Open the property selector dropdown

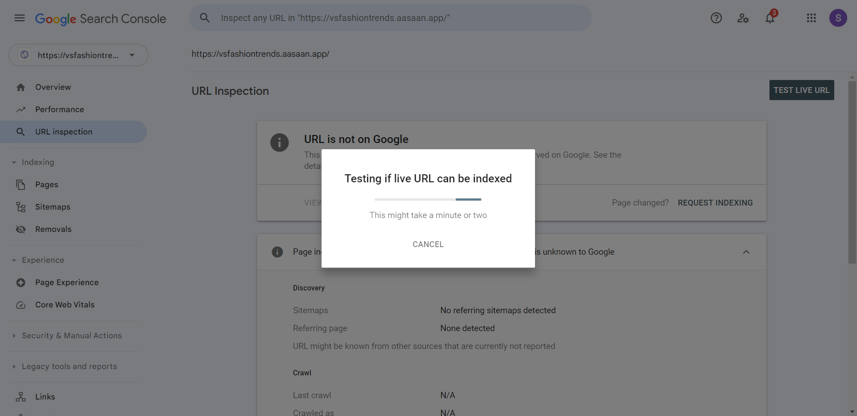(78, 55)
